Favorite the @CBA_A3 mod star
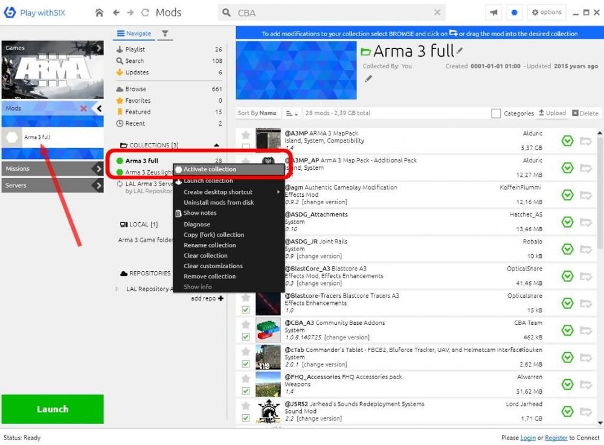 245,324
